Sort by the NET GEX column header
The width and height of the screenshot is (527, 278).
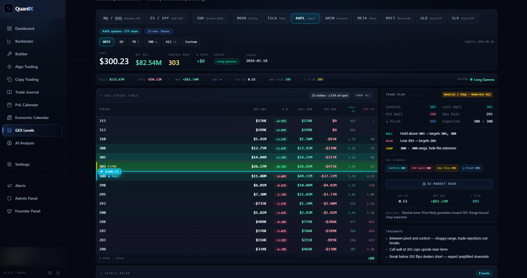coord(260,109)
